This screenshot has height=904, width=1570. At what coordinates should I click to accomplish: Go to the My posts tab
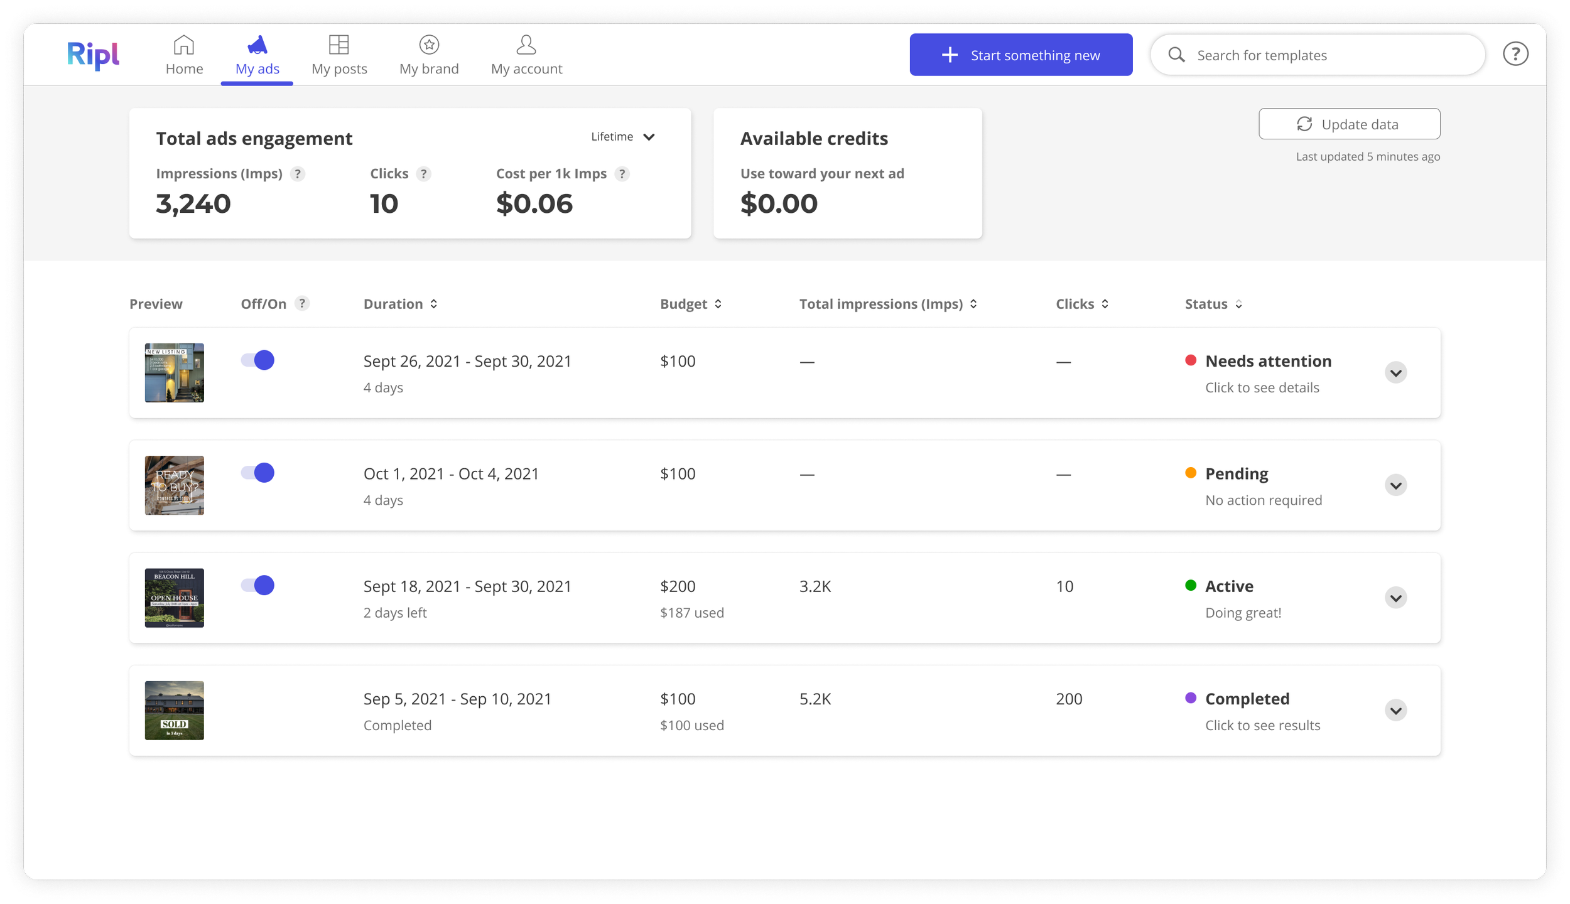(x=339, y=55)
